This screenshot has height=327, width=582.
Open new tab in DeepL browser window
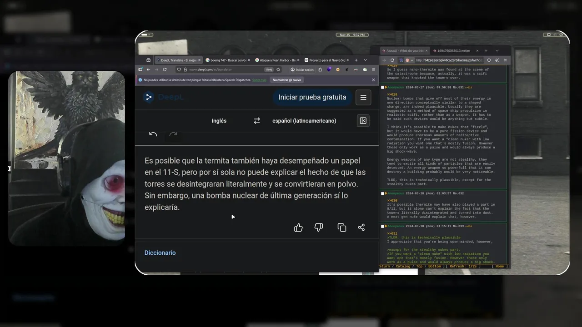[356, 60]
